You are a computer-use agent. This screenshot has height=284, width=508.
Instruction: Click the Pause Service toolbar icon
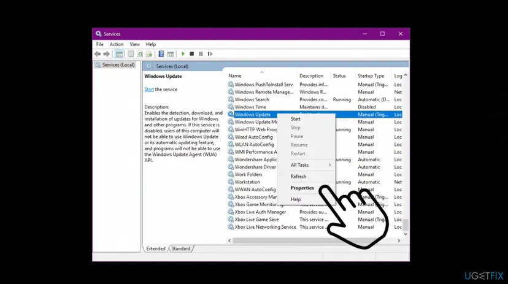pyautogui.click(x=201, y=54)
